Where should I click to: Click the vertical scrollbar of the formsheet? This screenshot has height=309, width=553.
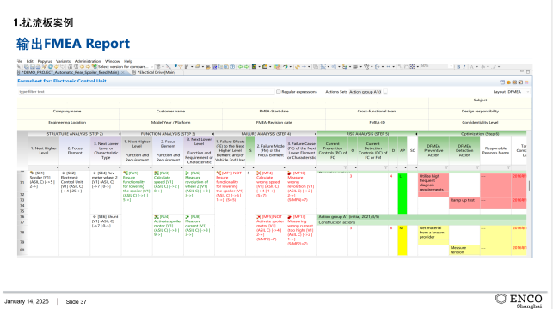tap(530, 185)
